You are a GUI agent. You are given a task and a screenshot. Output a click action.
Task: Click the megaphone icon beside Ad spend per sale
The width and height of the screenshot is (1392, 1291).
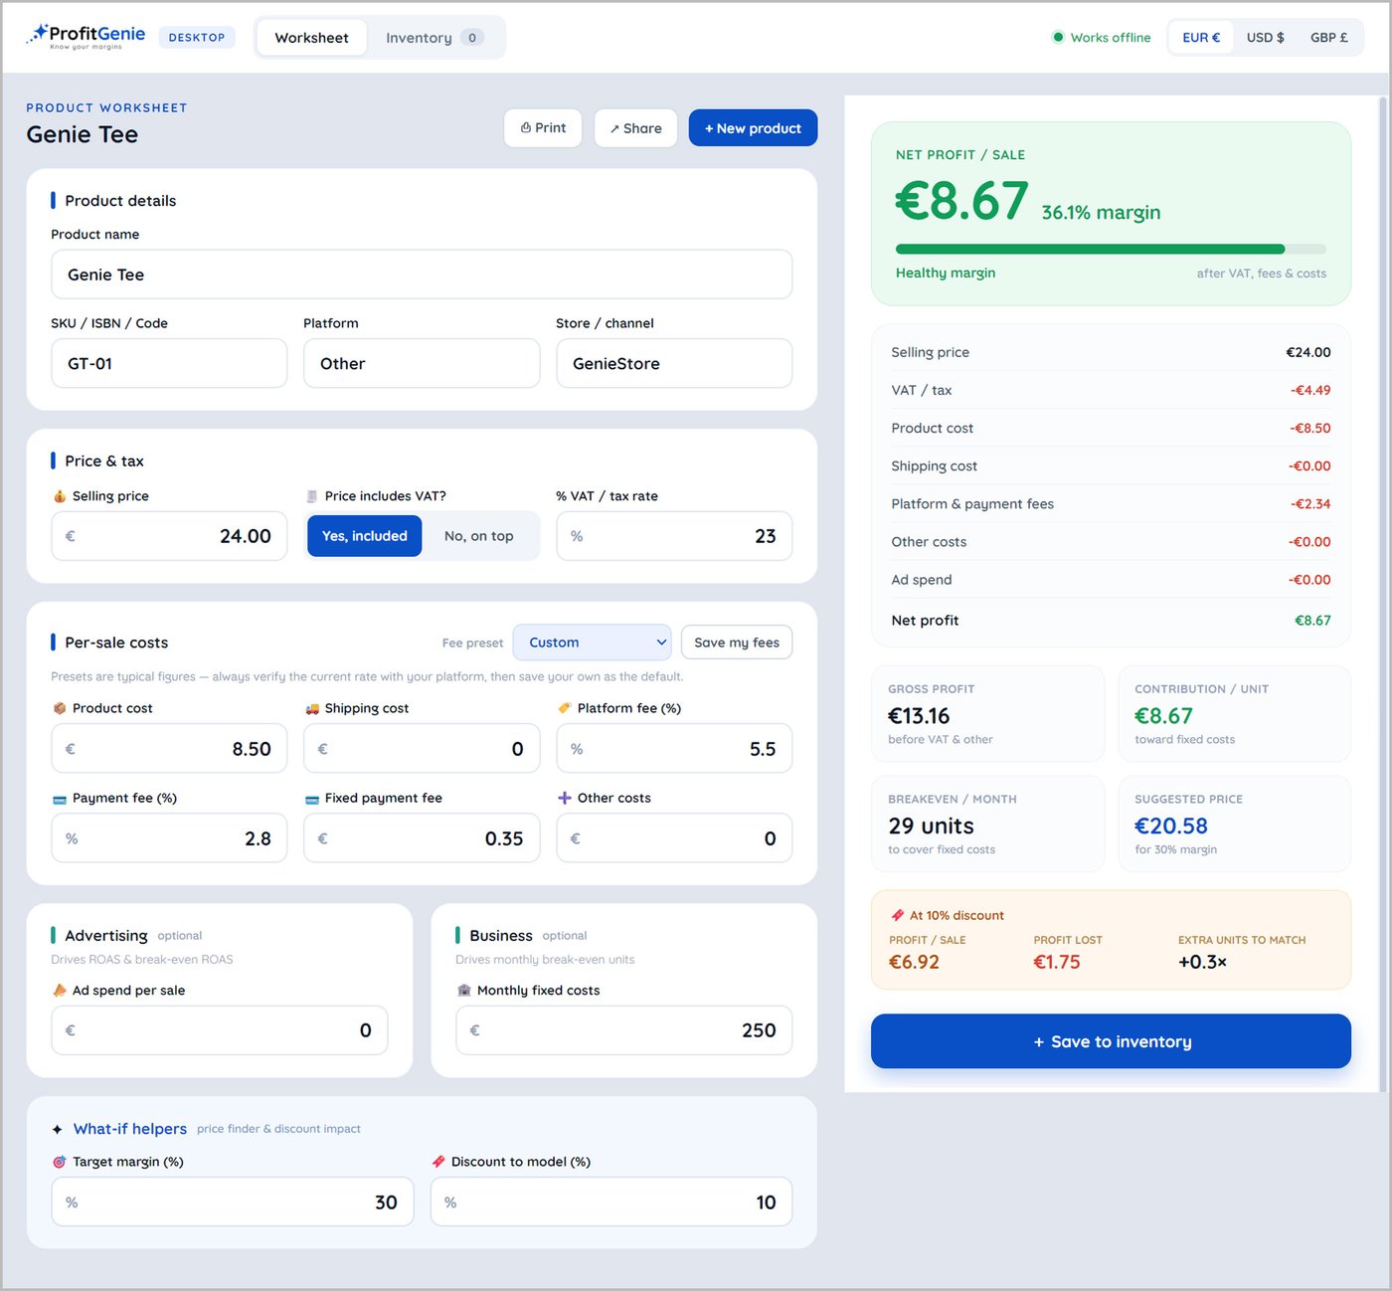point(60,991)
